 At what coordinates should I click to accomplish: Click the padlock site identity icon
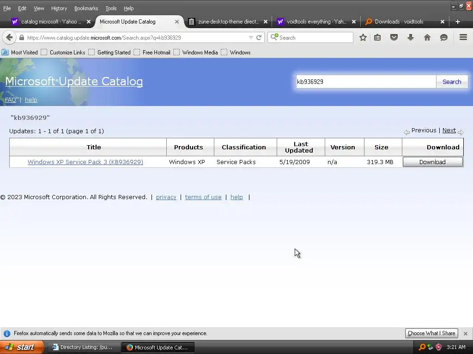point(21,38)
